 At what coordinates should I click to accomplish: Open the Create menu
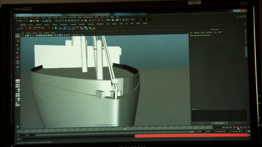[x=31, y=18]
